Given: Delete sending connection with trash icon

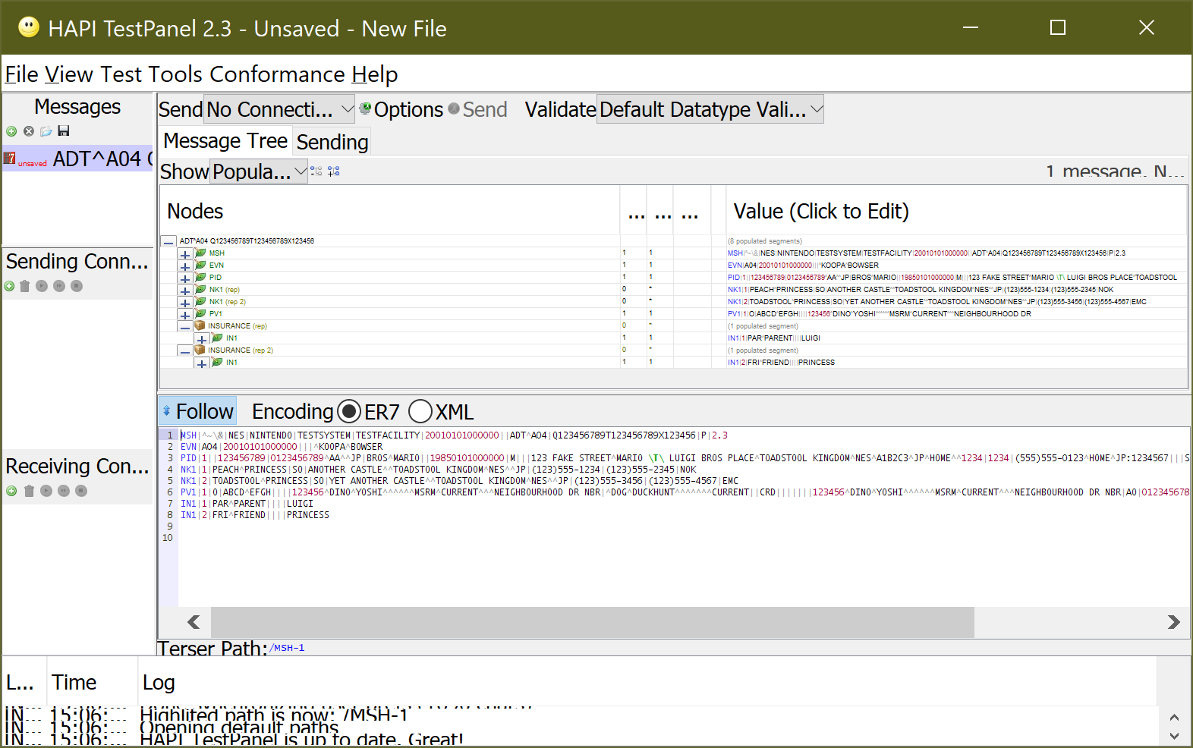Looking at the screenshot, I should [x=24, y=286].
